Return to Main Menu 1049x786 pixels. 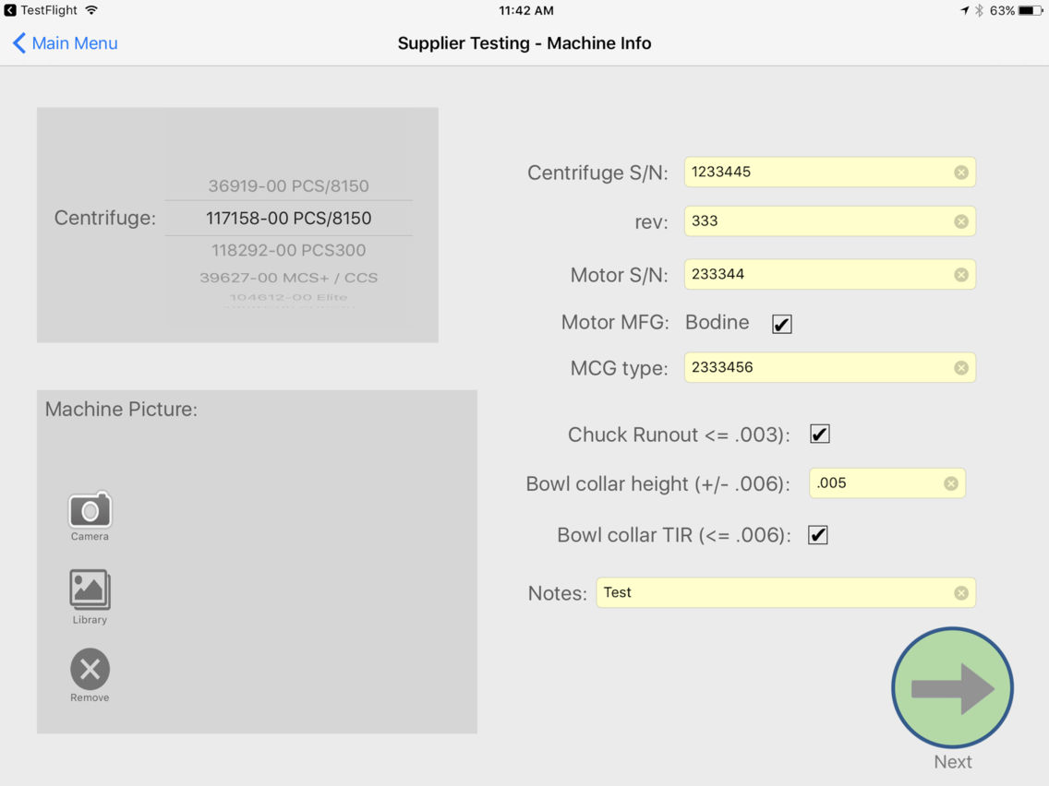tap(73, 42)
